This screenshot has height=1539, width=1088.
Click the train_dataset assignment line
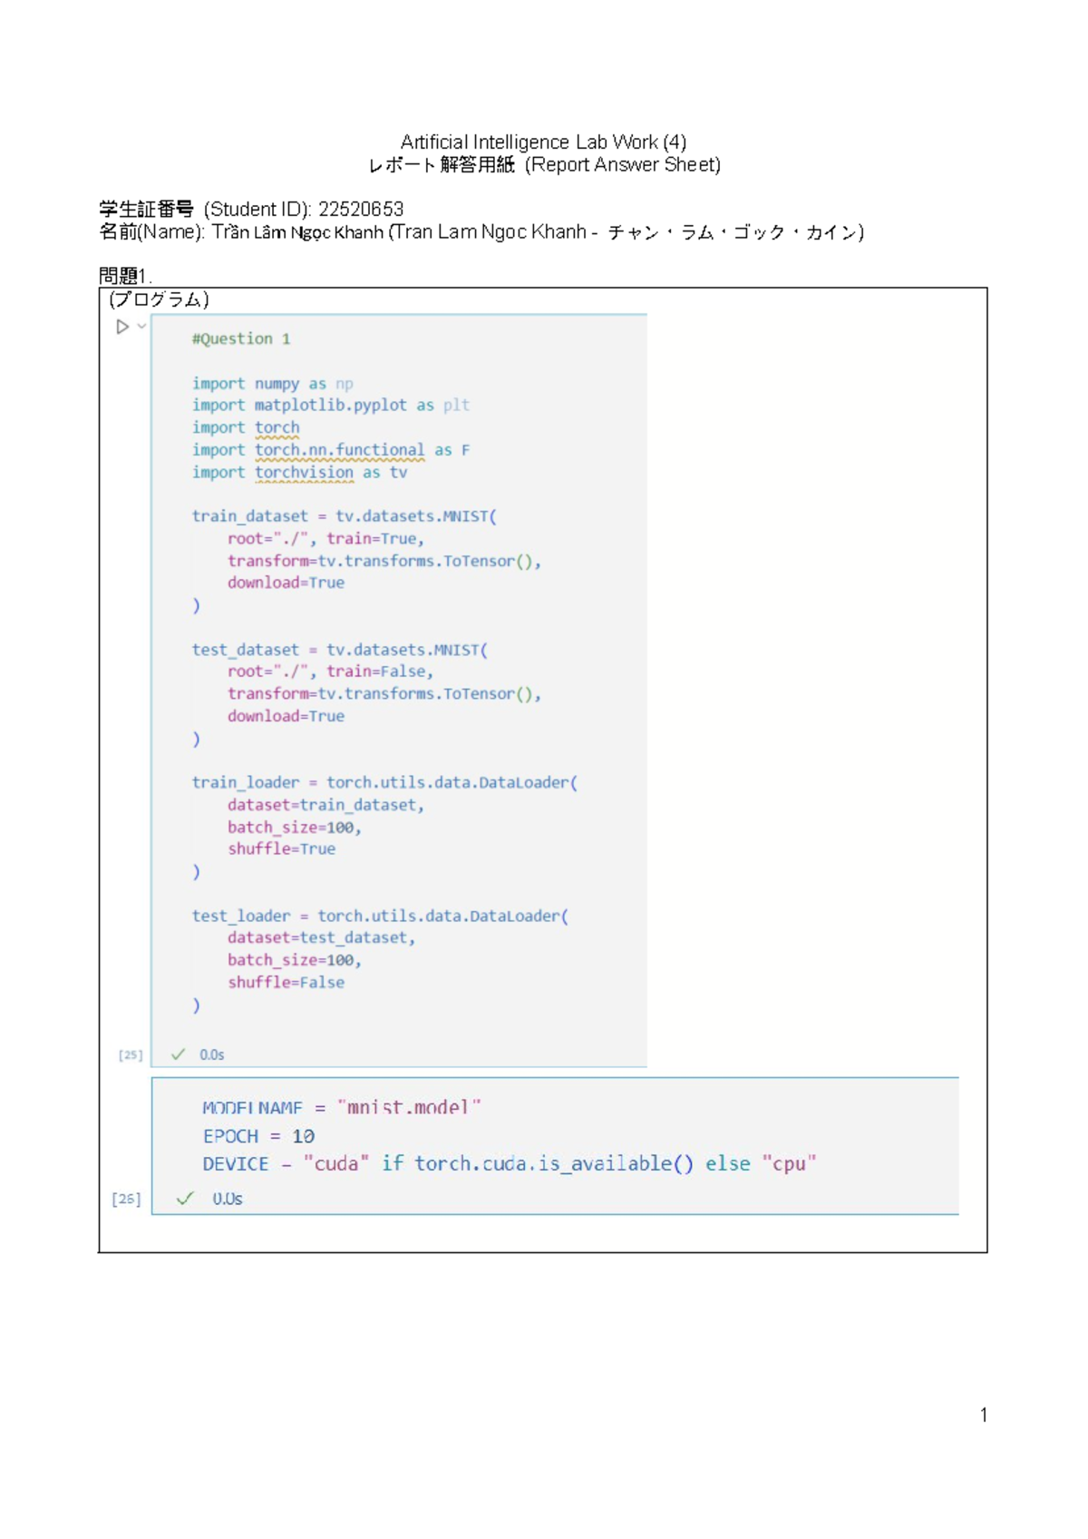click(x=345, y=516)
